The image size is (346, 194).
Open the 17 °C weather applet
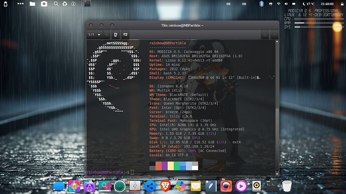tap(308, 4)
